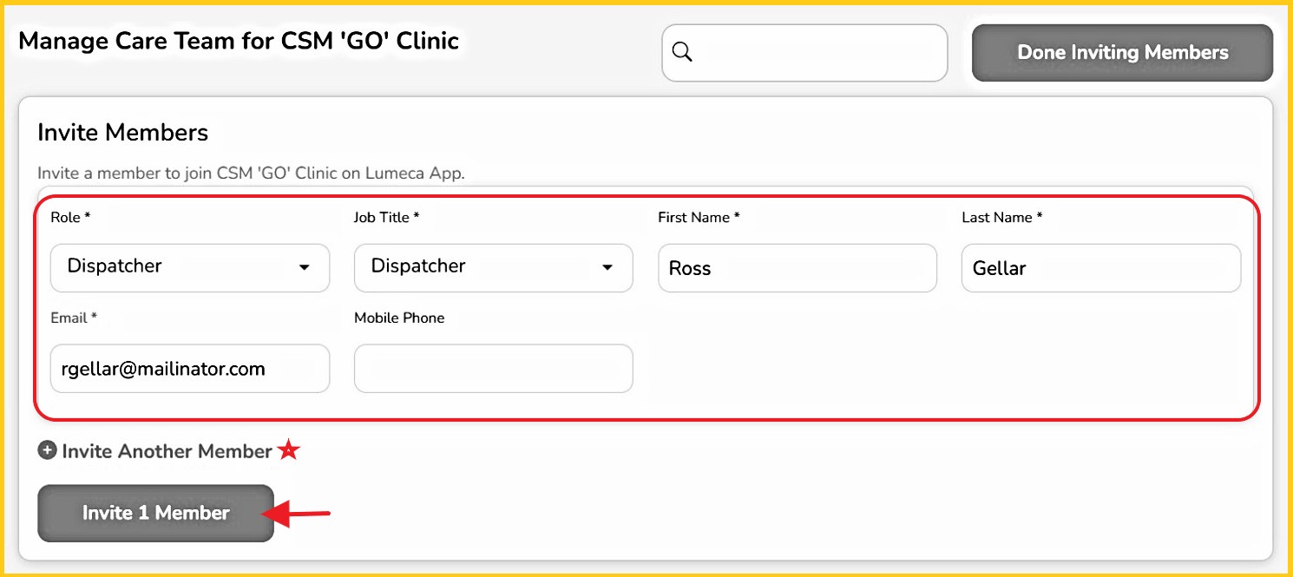Open the Role dropdown showing Dispatcher

(190, 267)
